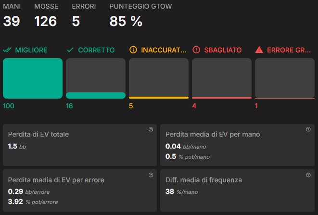Screen dimensions: 318x215
Task: Click help icon on Perdita media per errore
Action: pyautogui.click(x=151, y=175)
